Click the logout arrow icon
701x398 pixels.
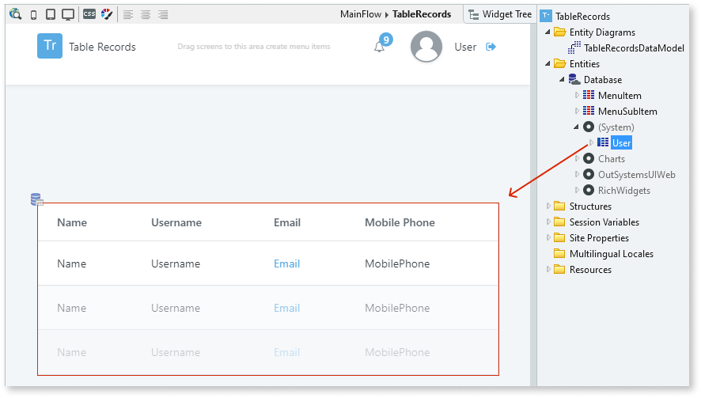tap(491, 47)
